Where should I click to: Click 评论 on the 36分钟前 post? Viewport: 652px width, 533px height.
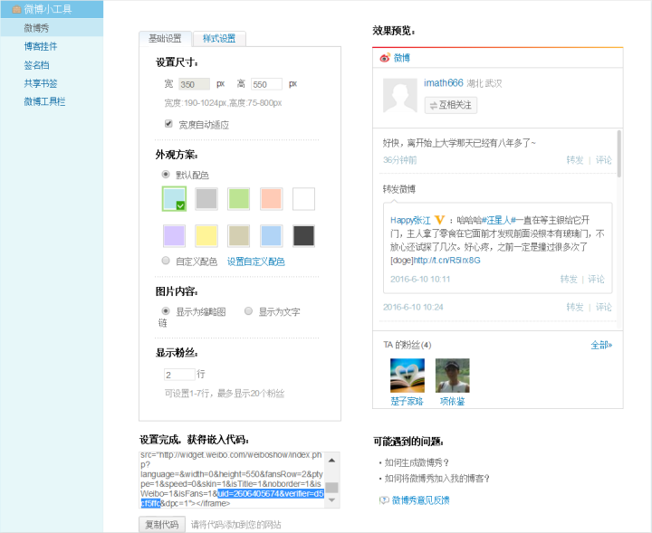[x=604, y=160]
